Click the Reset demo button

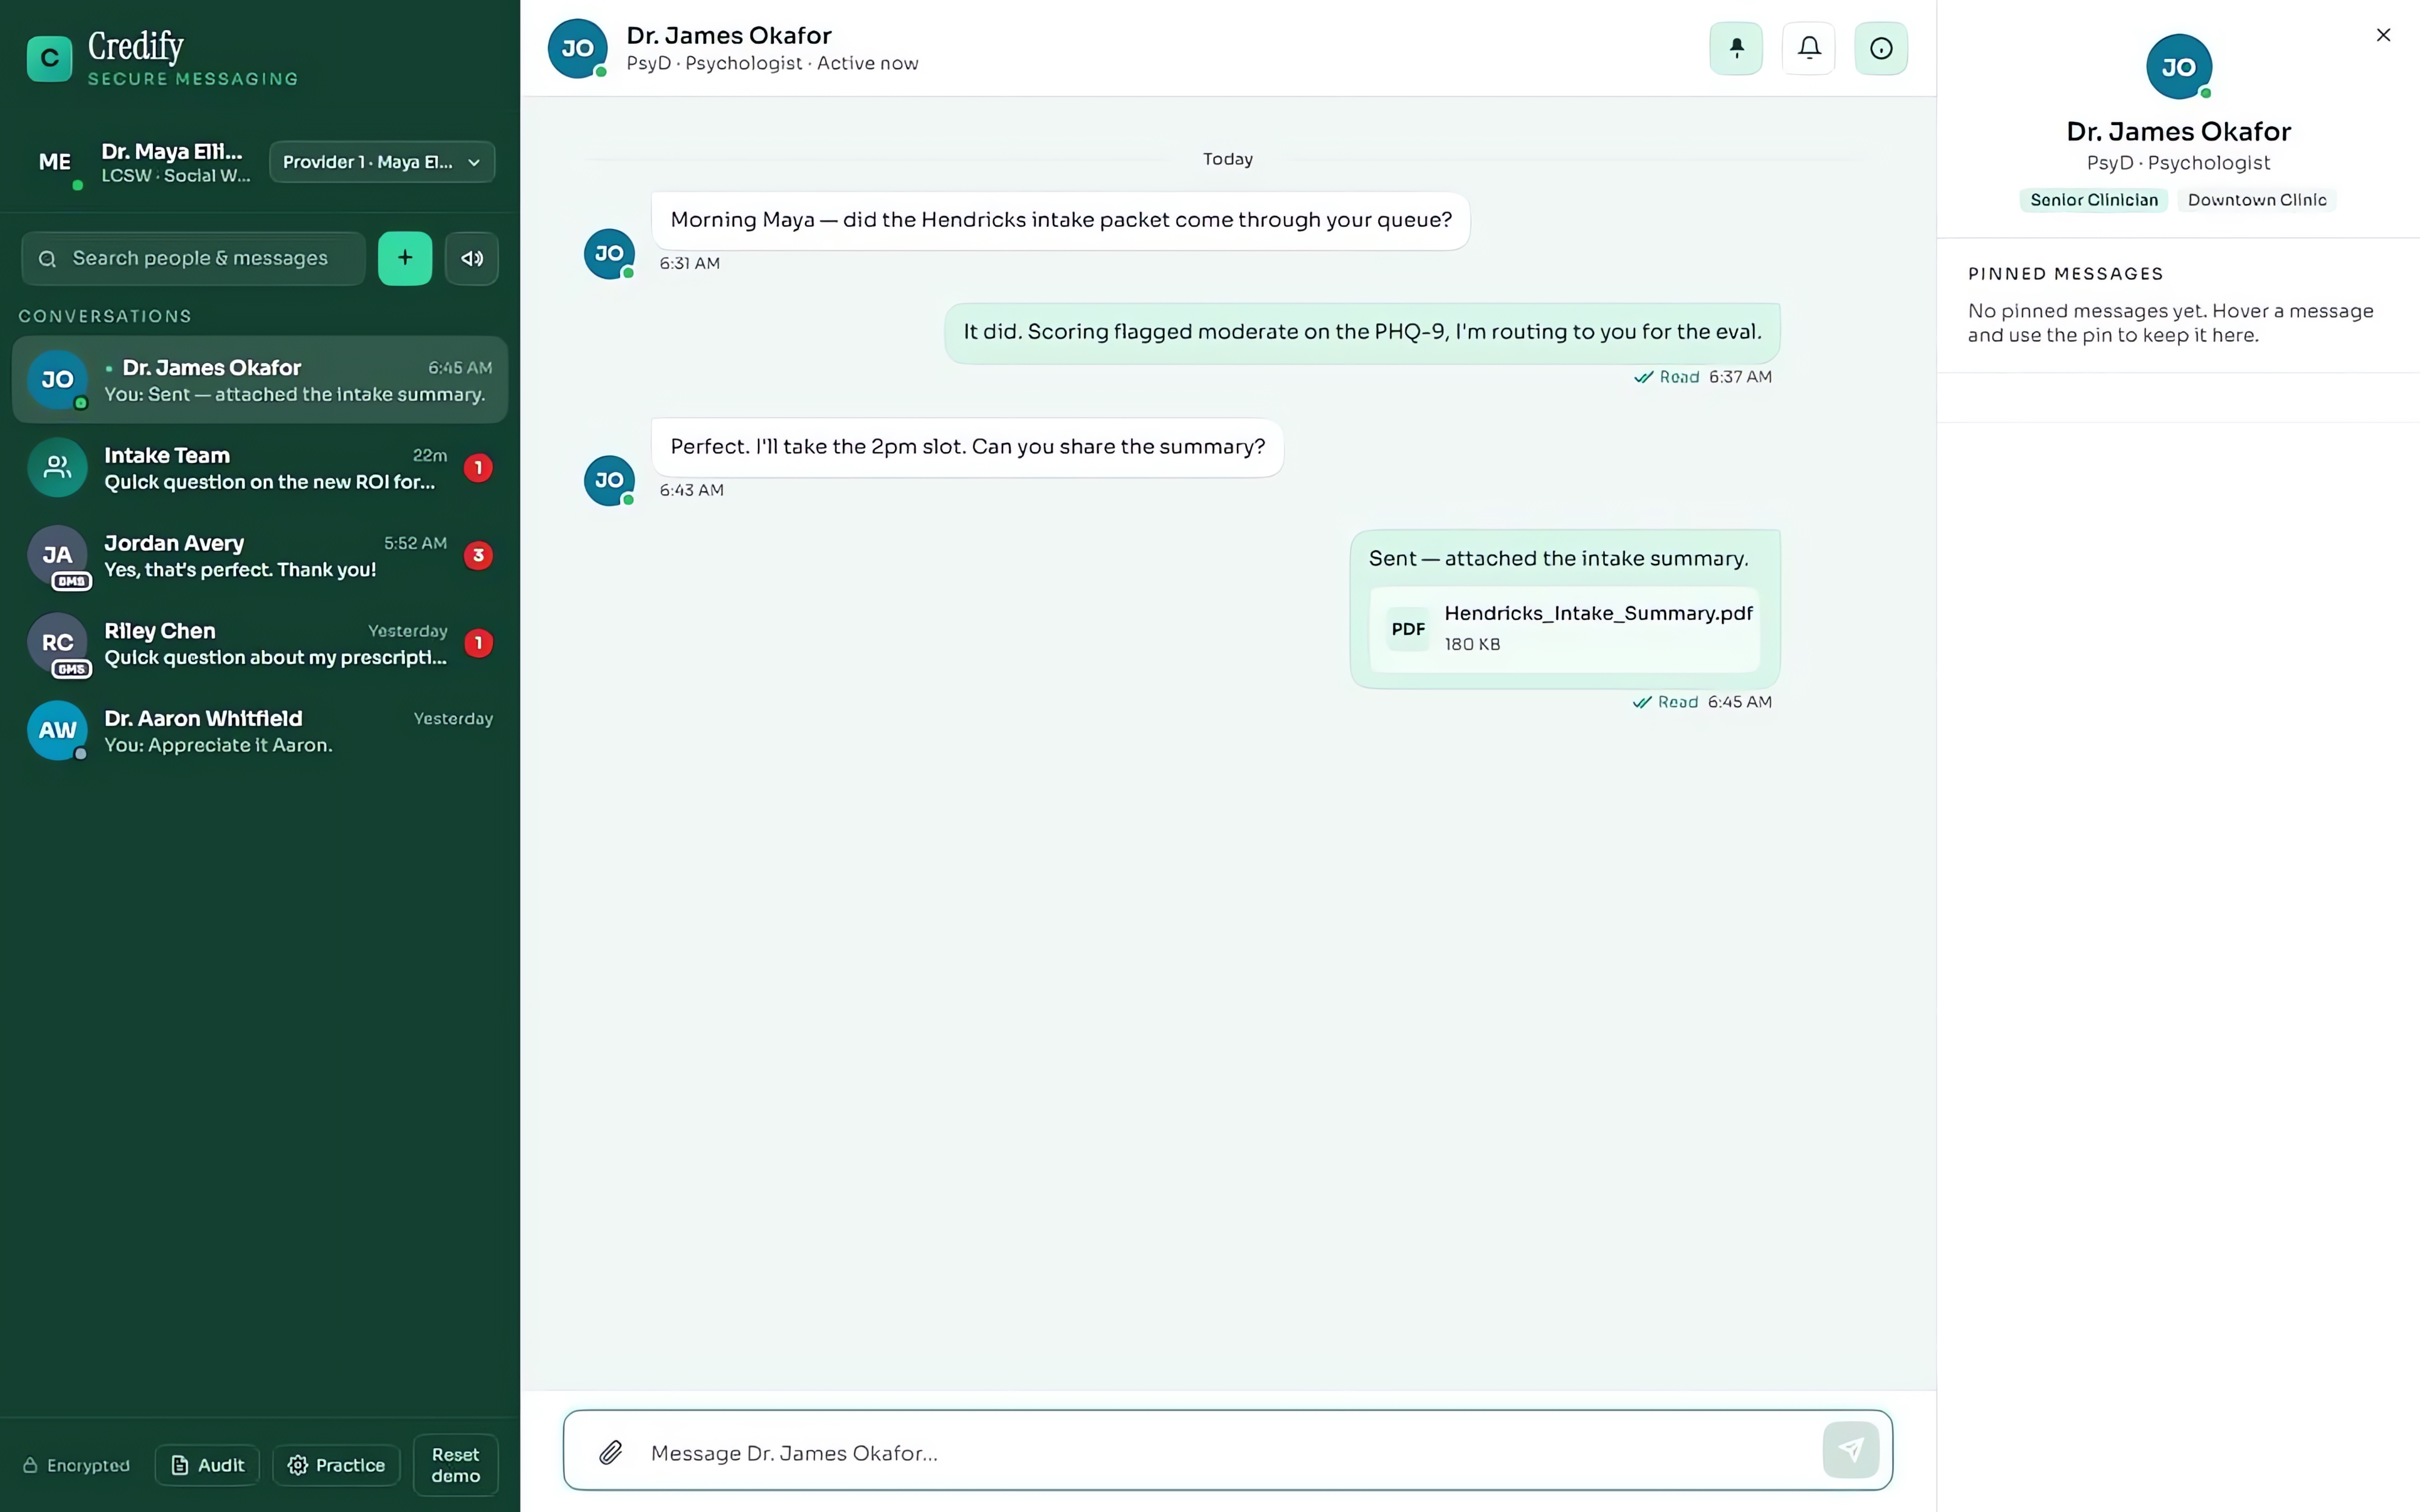[456, 1465]
